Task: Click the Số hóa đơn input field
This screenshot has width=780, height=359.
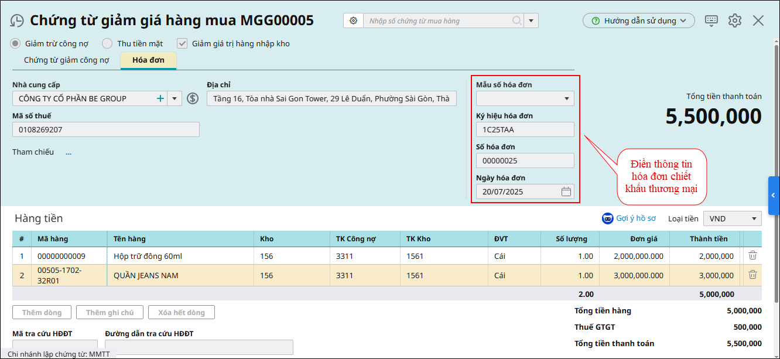Action: click(525, 160)
